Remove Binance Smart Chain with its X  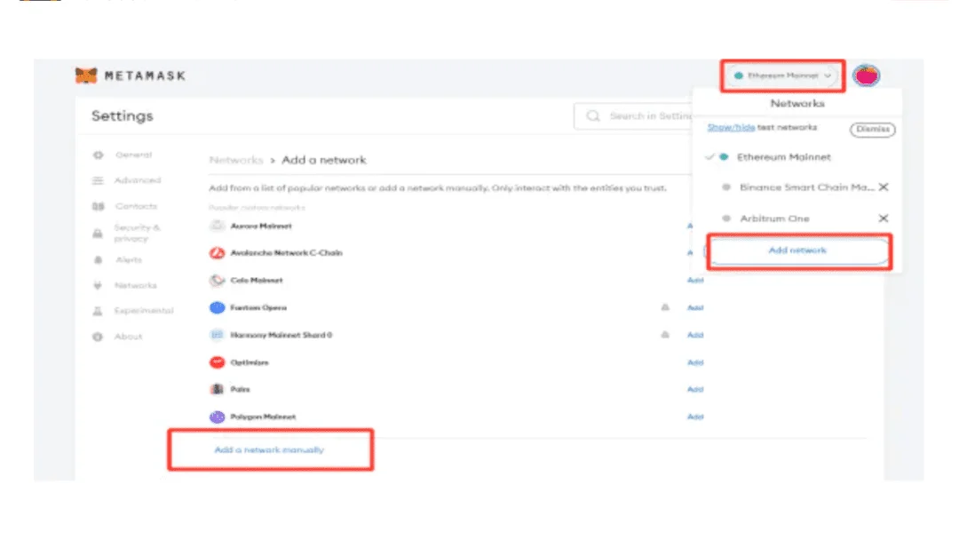[x=884, y=187]
